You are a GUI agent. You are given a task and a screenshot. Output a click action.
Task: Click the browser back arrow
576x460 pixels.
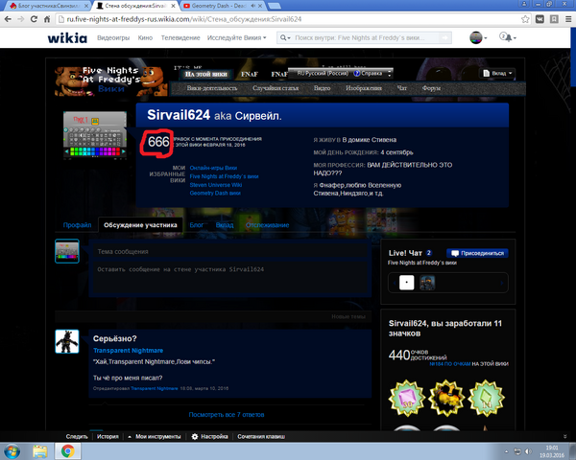pos(8,19)
